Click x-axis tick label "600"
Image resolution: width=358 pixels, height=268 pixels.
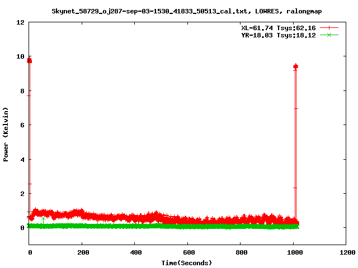tap(189, 252)
